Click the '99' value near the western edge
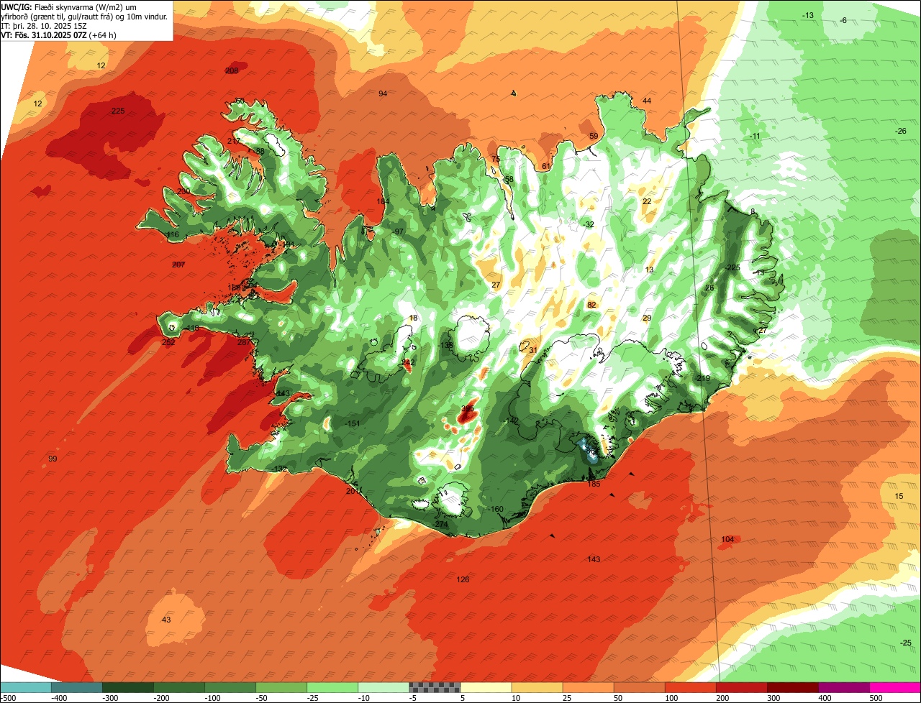 click(x=53, y=459)
